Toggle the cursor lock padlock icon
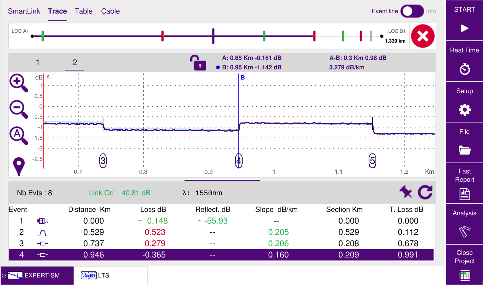 pyautogui.click(x=198, y=63)
